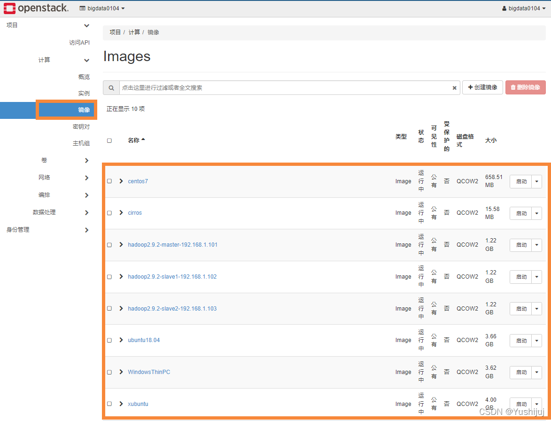The width and height of the screenshot is (551, 421).
Task: Open the bigdata0104 user menu
Action: (524, 8)
